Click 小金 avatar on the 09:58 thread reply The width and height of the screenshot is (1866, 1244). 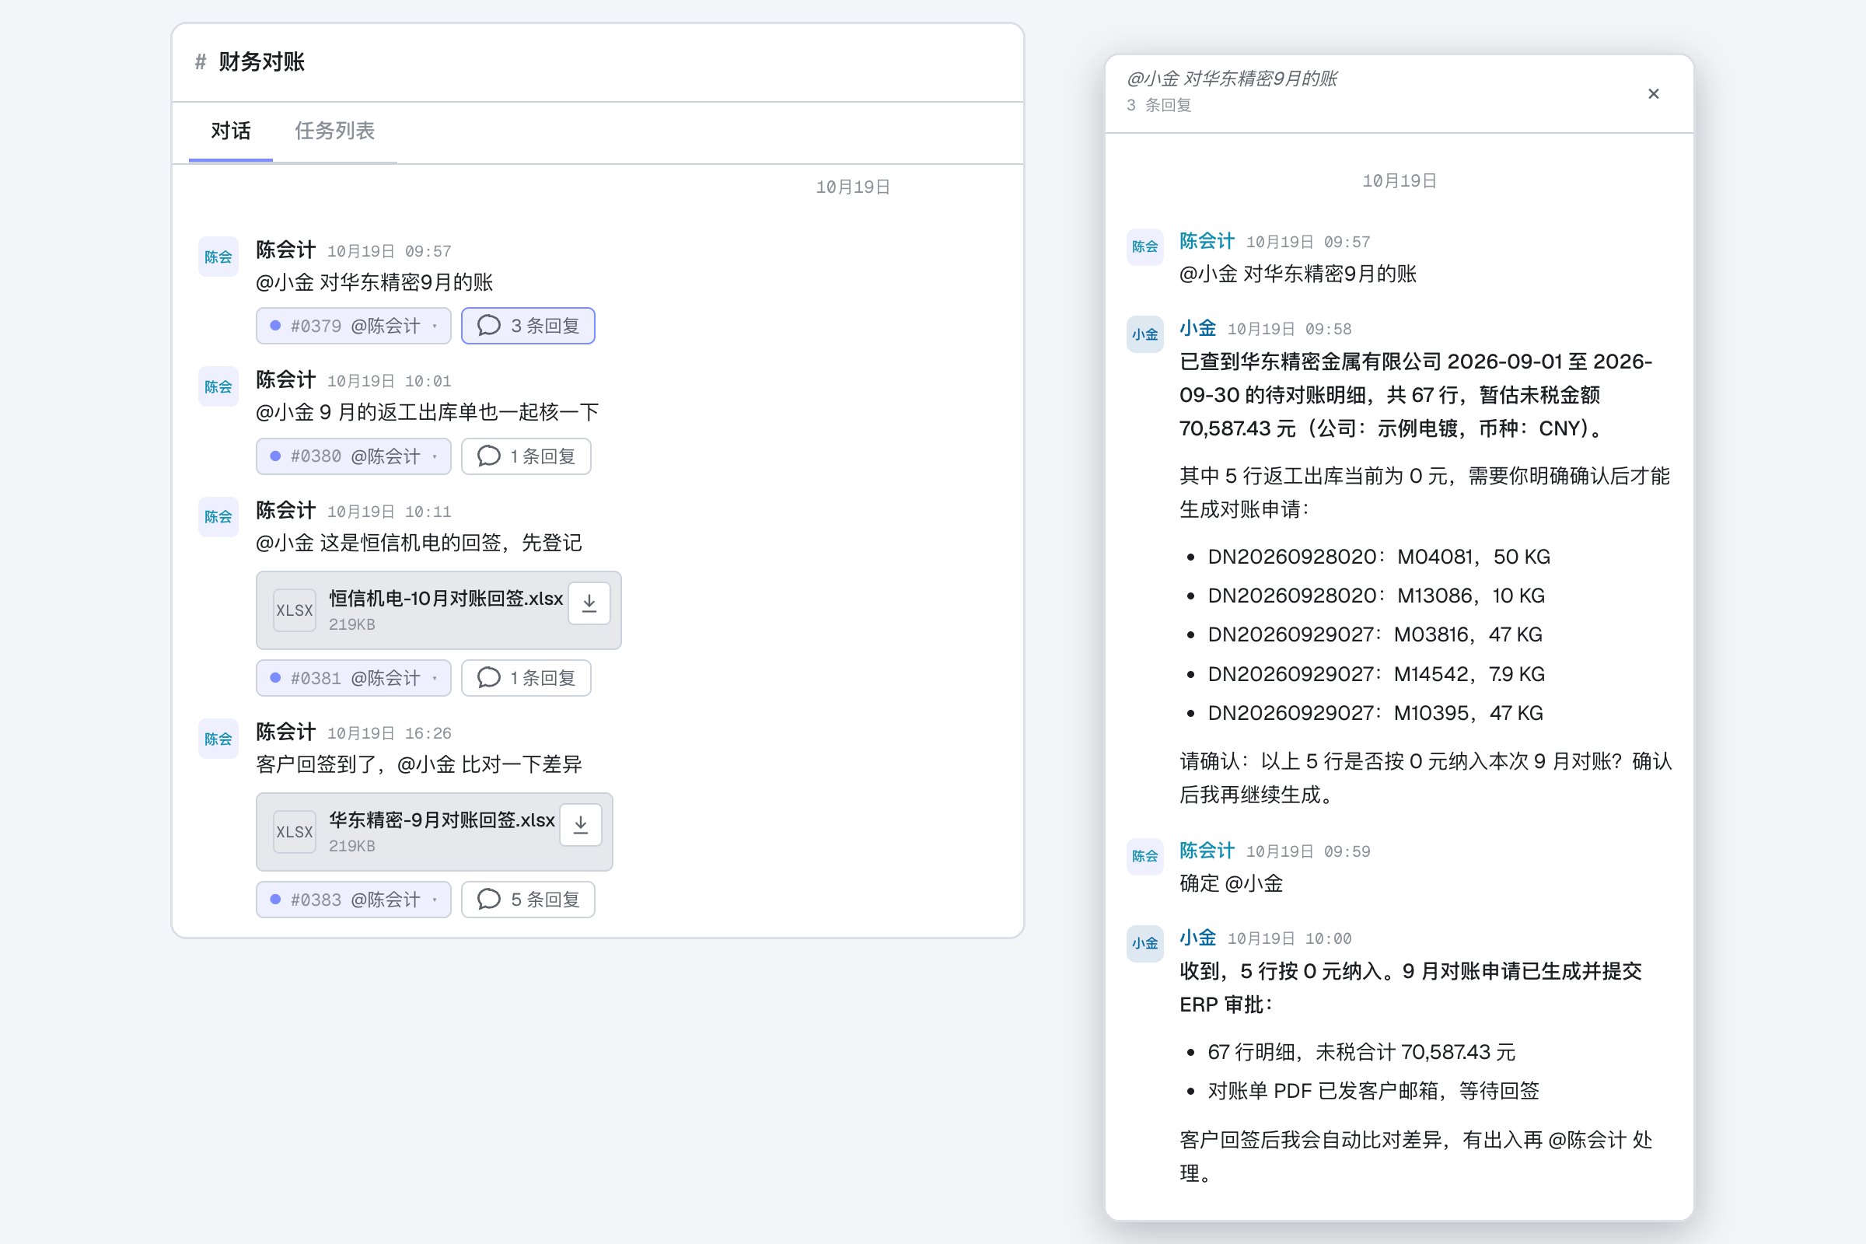(x=1144, y=334)
